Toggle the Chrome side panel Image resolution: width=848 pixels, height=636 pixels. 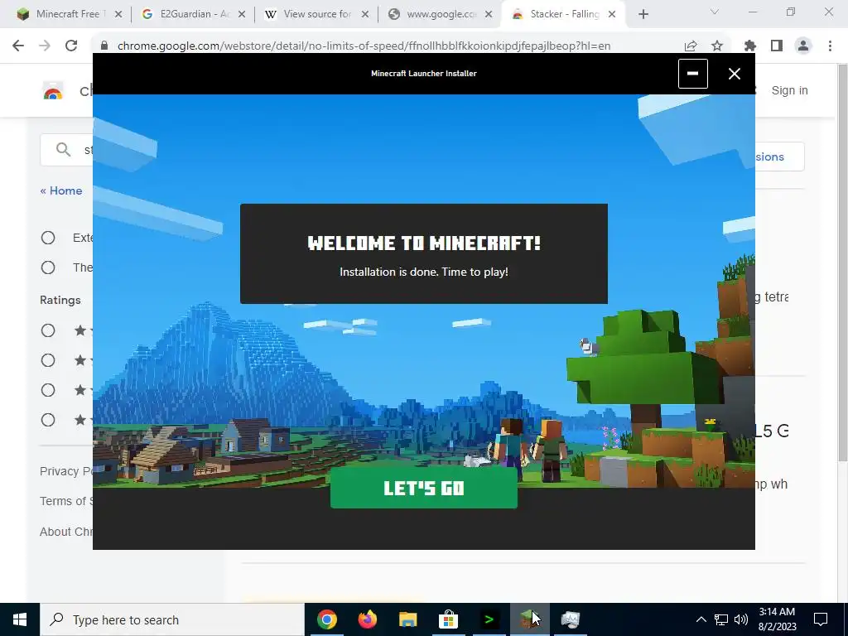[777, 46]
